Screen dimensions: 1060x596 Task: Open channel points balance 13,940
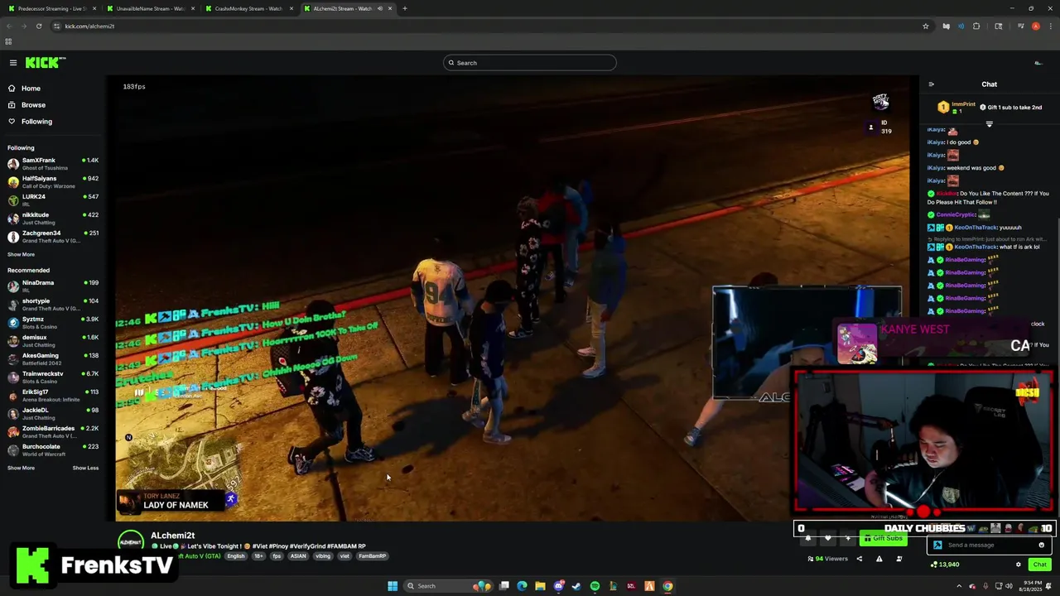tap(946, 565)
